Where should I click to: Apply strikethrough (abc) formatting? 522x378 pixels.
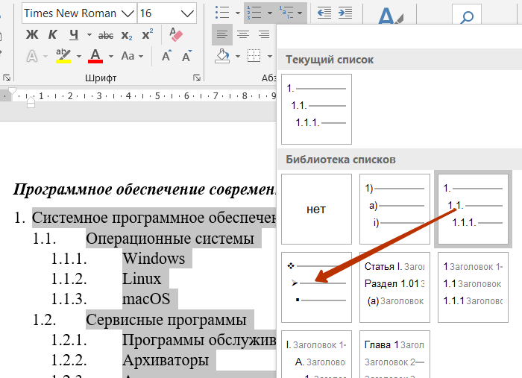[x=106, y=35]
